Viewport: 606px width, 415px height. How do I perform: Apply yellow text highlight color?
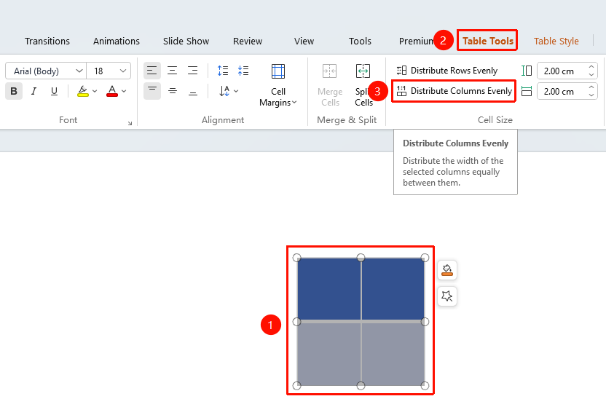pyautogui.click(x=83, y=92)
